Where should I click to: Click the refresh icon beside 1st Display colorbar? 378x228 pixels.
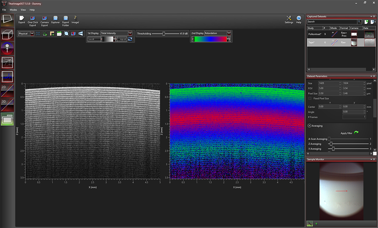coord(130,39)
